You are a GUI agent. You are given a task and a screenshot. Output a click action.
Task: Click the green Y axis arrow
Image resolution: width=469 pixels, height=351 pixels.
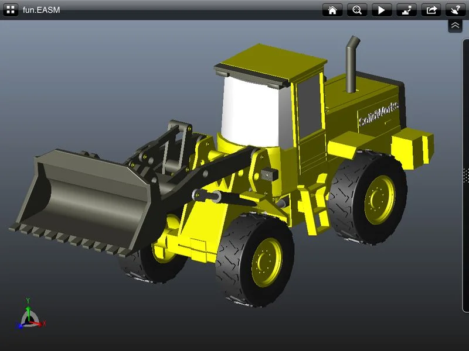[28, 304]
